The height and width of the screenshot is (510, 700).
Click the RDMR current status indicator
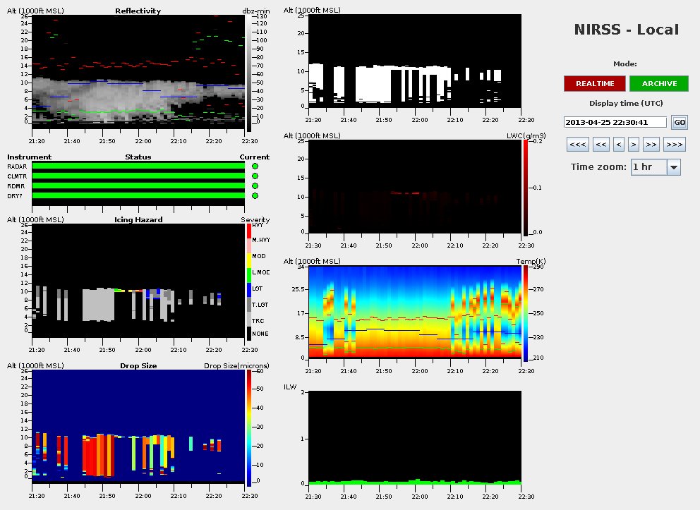255,186
